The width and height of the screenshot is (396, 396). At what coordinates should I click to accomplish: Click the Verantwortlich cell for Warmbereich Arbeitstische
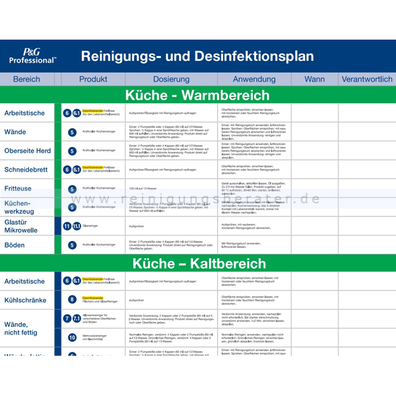click(x=367, y=113)
